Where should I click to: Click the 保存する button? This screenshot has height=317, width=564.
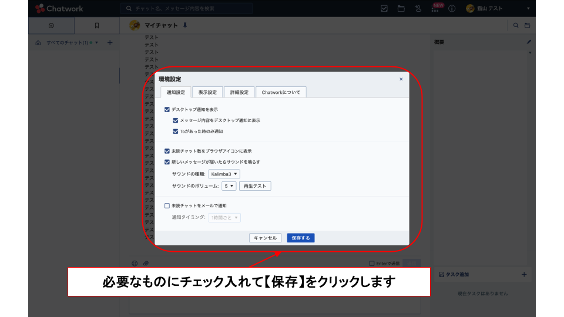(301, 238)
